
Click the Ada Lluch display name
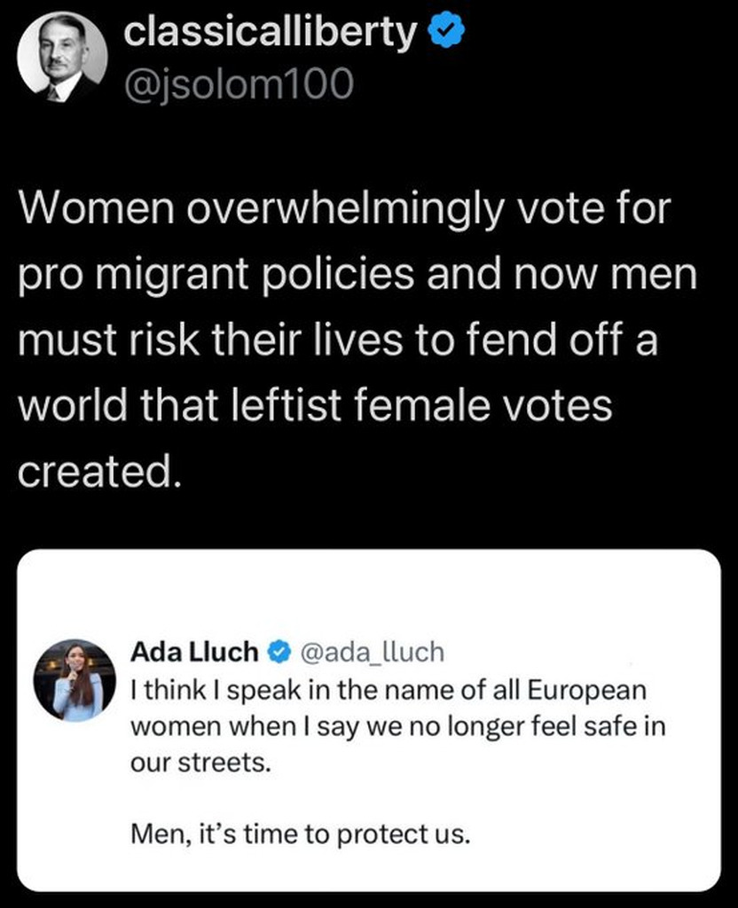[194, 653]
